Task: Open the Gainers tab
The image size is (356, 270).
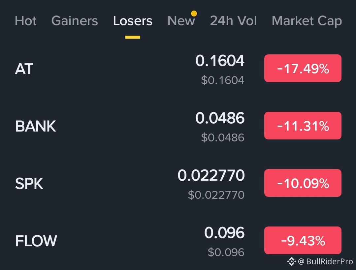Action: [75, 21]
